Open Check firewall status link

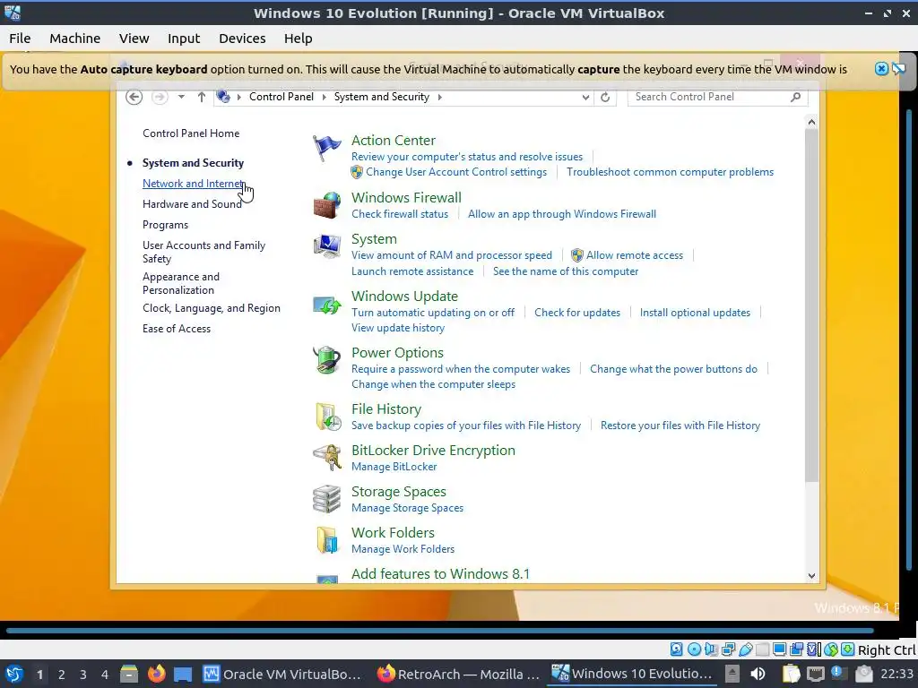[x=400, y=214]
